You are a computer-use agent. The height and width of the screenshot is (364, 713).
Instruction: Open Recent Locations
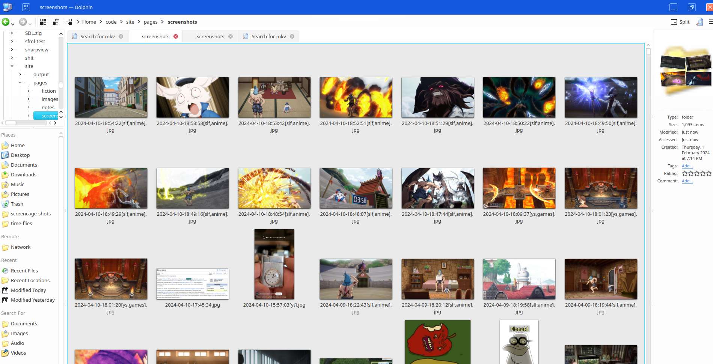[29, 280]
